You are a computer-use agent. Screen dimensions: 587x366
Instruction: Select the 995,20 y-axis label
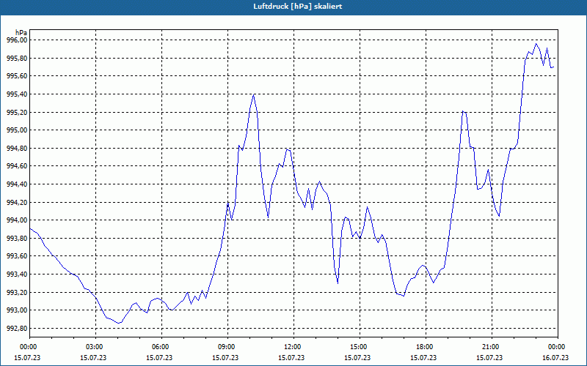[x=17, y=112]
